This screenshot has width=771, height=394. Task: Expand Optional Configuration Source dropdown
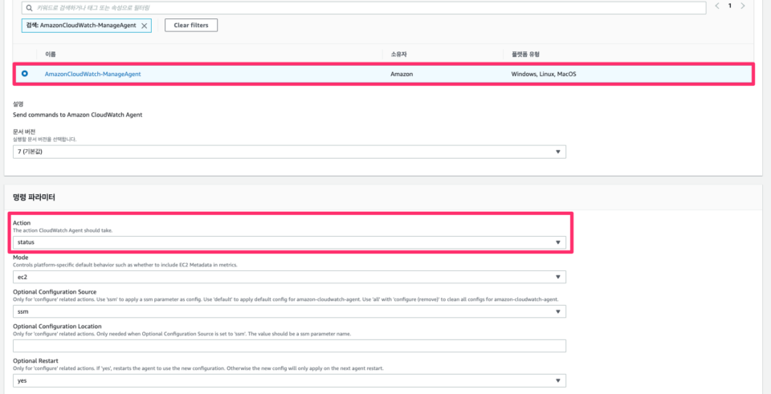tap(289, 311)
